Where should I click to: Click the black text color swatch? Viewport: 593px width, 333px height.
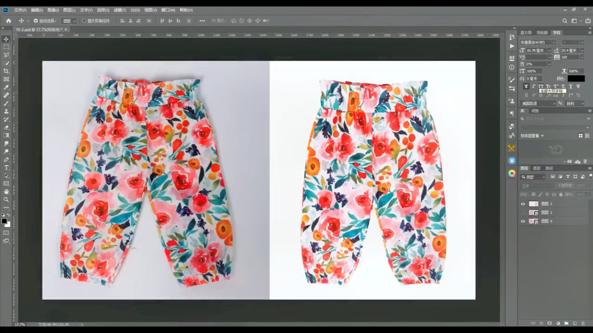click(x=576, y=78)
